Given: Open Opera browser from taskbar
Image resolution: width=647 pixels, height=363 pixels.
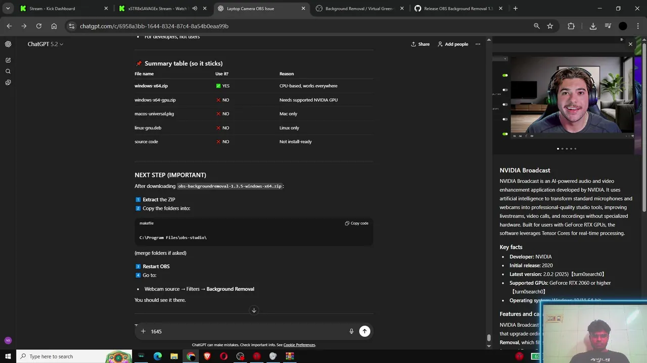Looking at the screenshot, I should tap(223, 356).
